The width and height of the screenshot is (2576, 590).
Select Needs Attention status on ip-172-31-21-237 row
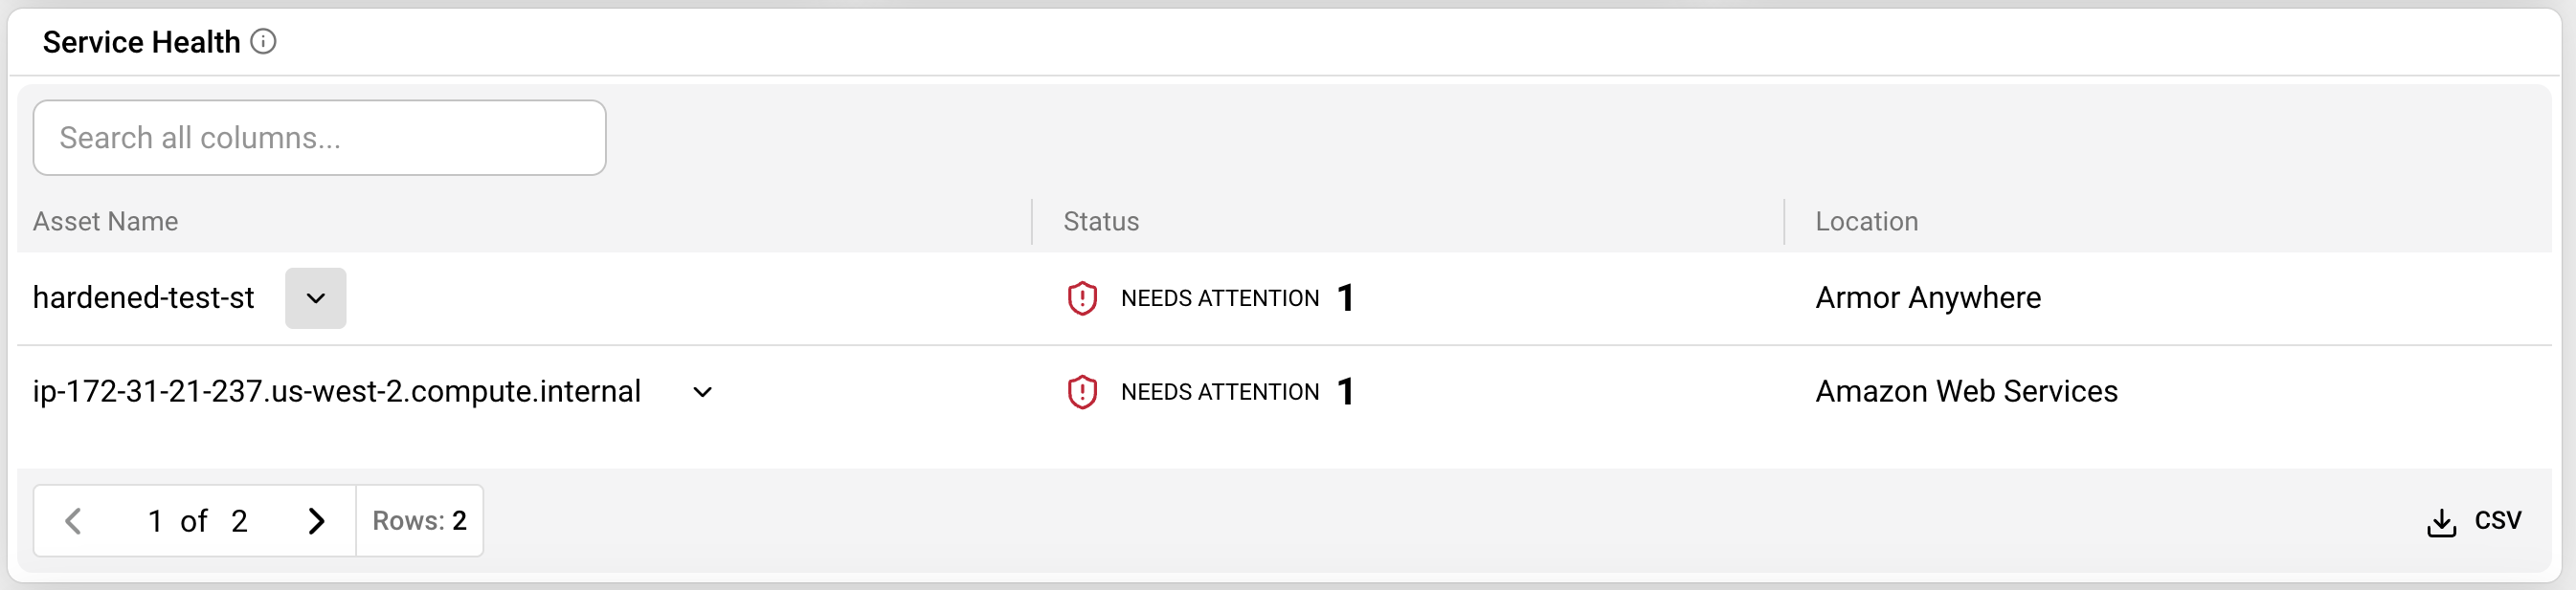[1219, 392]
